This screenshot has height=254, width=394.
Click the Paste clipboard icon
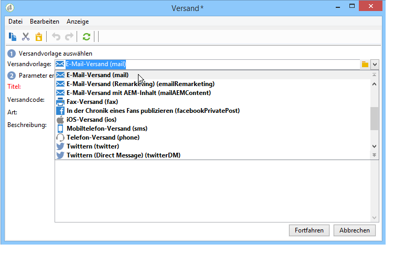(x=39, y=37)
